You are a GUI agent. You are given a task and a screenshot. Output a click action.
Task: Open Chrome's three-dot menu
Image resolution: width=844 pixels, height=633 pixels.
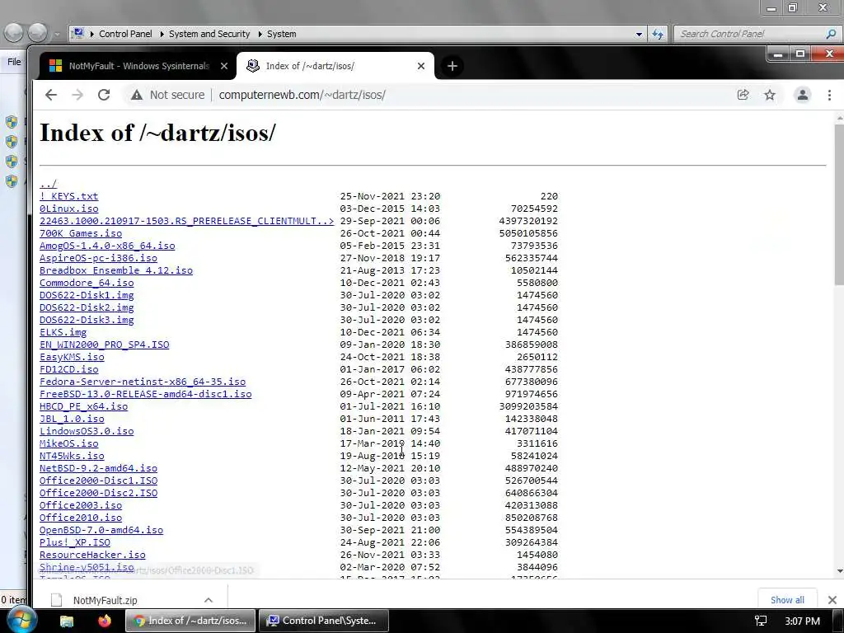pyautogui.click(x=829, y=96)
